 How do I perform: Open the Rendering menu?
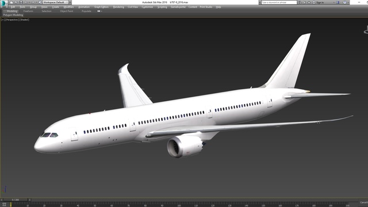pyautogui.click(x=118, y=7)
